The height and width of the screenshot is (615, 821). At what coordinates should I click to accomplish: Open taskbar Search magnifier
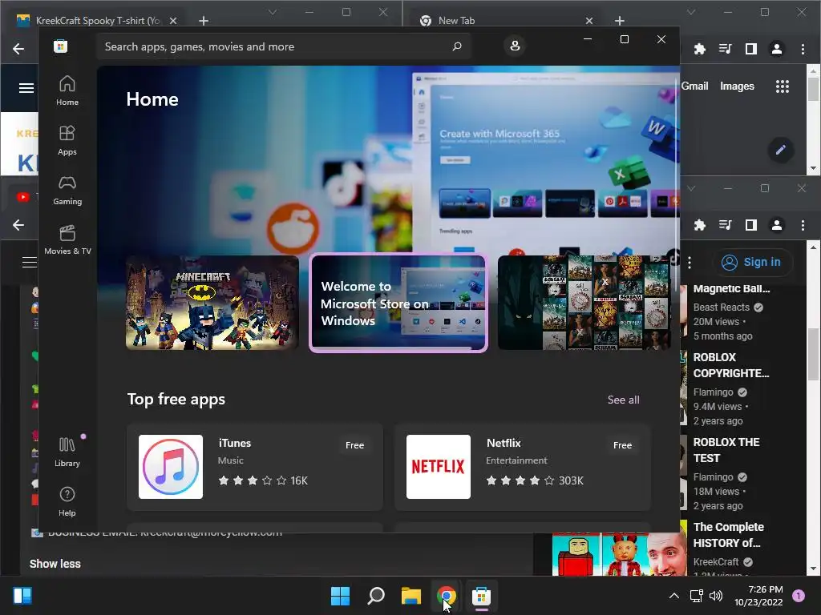click(376, 596)
